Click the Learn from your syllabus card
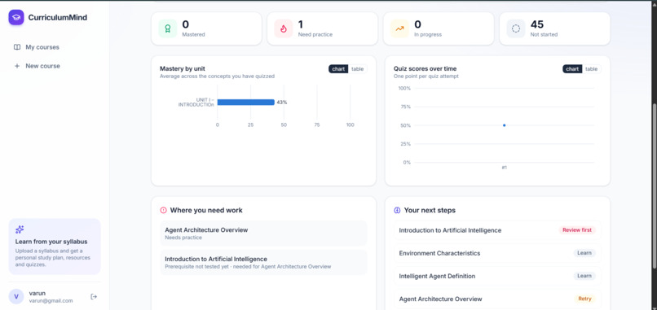657x310 pixels. tap(55, 247)
